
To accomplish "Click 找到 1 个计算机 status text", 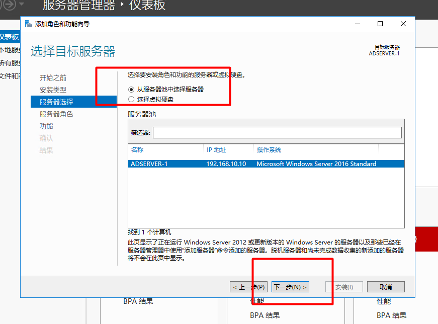I will (149, 232).
